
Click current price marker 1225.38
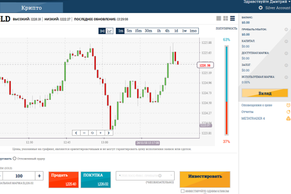[205, 65]
